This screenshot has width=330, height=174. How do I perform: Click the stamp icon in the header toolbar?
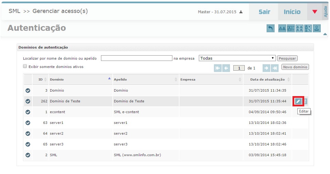[317, 28]
